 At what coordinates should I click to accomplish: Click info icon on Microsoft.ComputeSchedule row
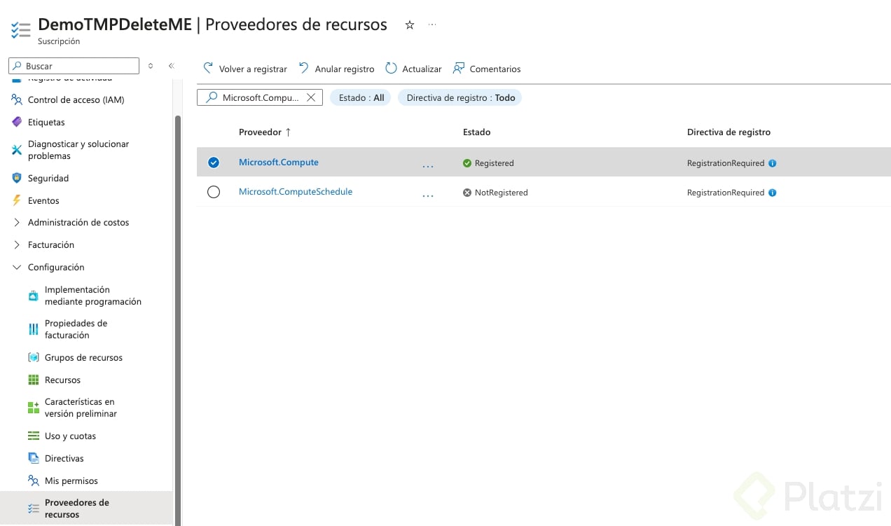pyautogui.click(x=773, y=193)
